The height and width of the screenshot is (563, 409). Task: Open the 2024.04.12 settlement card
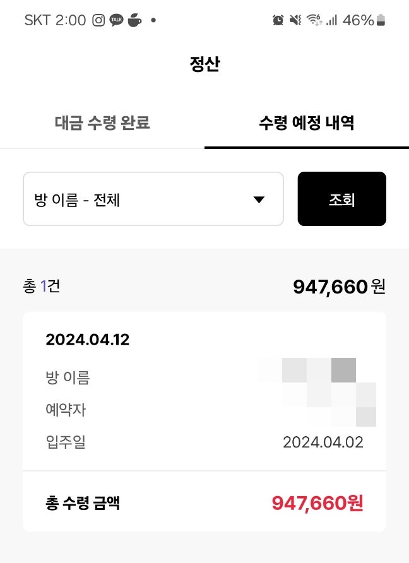(x=204, y=422)
